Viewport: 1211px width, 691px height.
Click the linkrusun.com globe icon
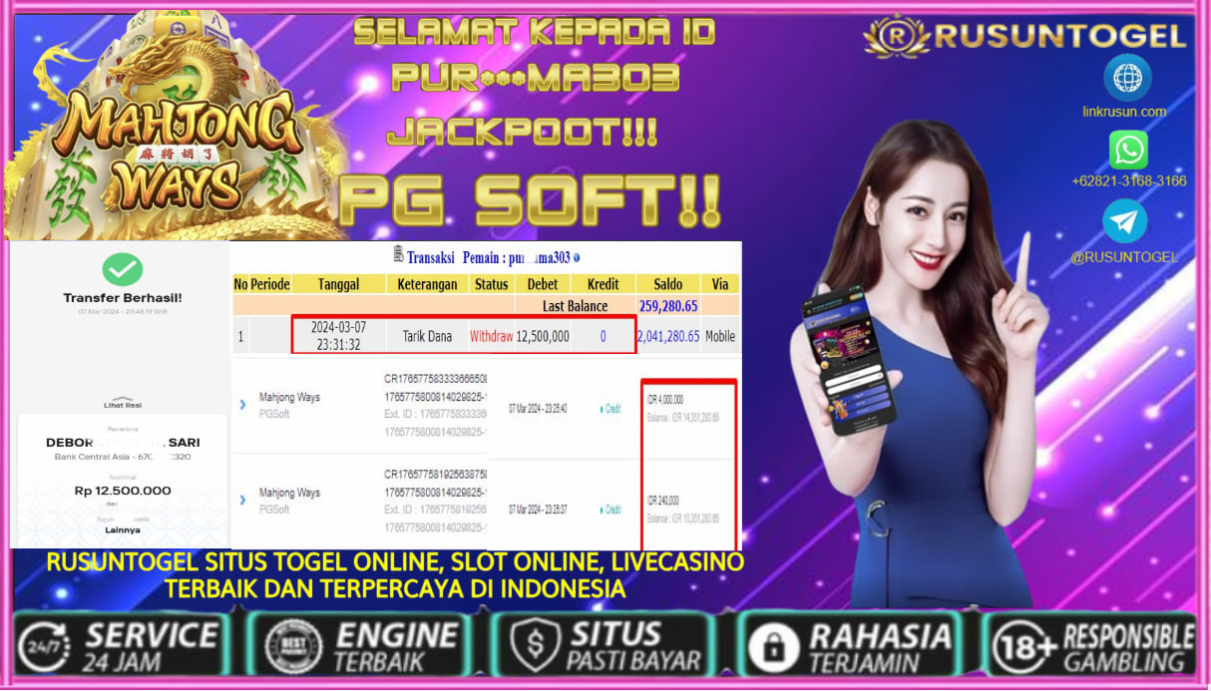[1128, 79]
